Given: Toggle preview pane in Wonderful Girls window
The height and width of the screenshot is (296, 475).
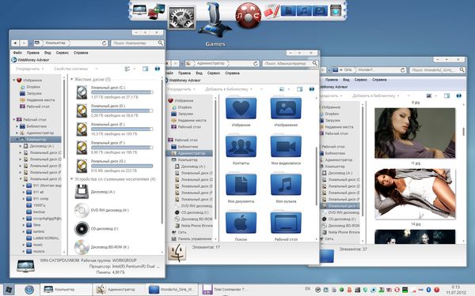Looking at the screenshot, I should click(x=446, y=96).
